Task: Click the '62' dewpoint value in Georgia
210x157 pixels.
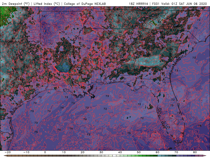Action: click(161, 61)
